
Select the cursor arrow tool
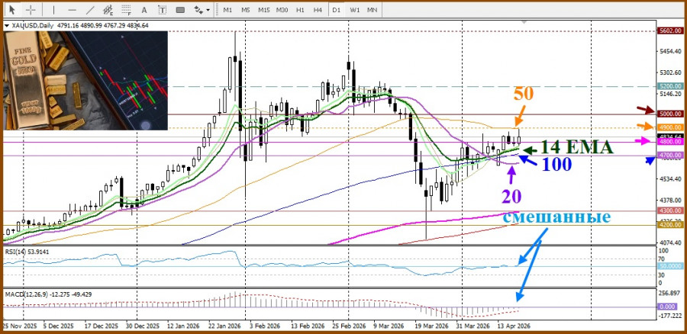(x=11, y=10)
